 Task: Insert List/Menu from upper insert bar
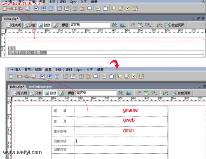pyautogui.click(x=59, y=9)
